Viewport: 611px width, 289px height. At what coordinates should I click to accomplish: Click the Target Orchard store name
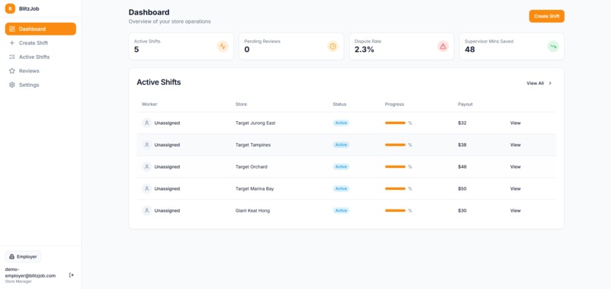pos(252,167)
